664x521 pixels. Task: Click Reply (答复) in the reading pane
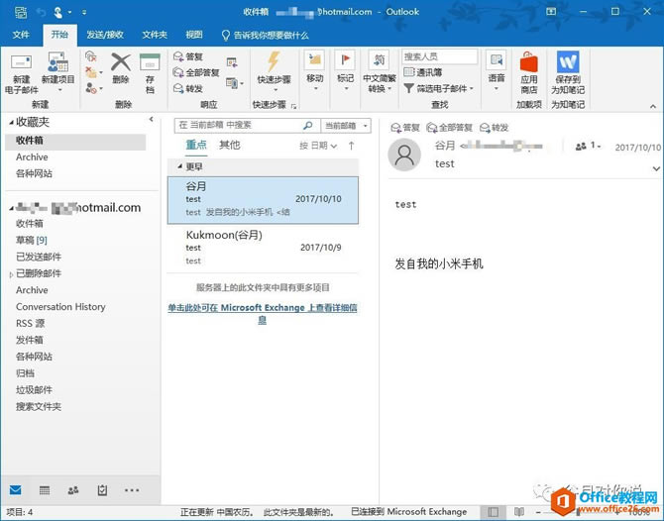405,127
